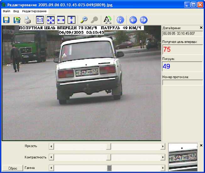205x173 pixels.
Task: Toggle fit-to-height zoom mode
Action: 72,20
